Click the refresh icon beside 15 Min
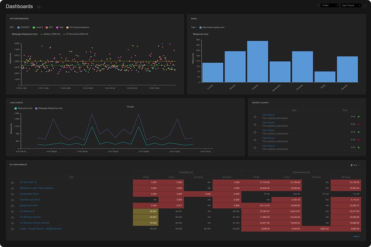 (318, 6)
